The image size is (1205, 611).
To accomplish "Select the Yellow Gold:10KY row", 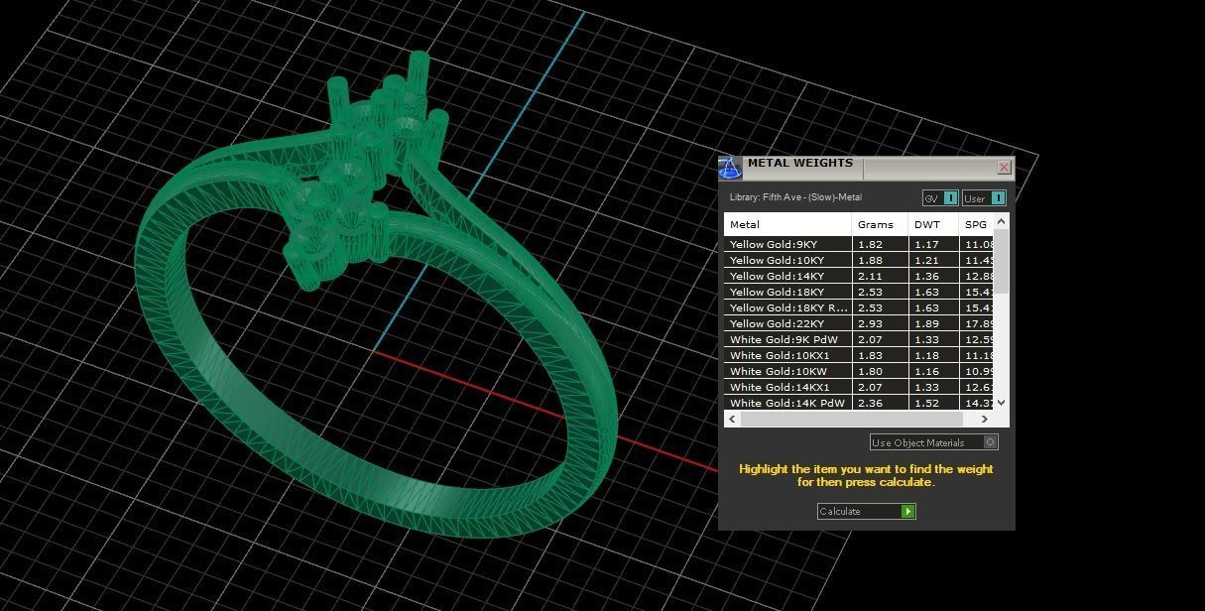I will [858, 260].
